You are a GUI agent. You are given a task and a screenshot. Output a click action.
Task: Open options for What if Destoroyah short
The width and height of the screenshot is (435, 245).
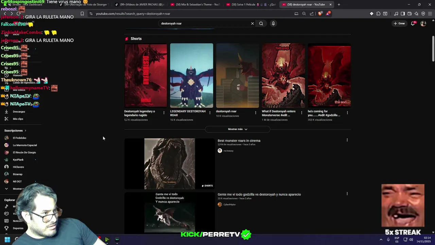tap(301, 113)
